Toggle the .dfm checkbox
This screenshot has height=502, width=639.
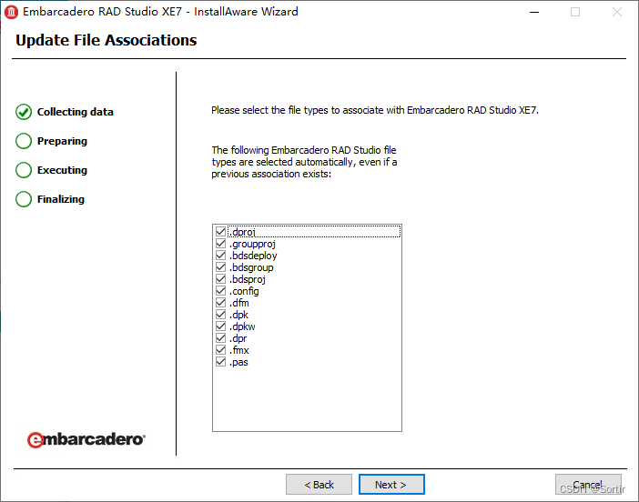220,303
